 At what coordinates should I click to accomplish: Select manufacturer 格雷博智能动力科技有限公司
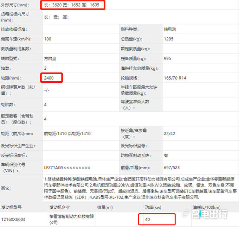coord(71,219)
